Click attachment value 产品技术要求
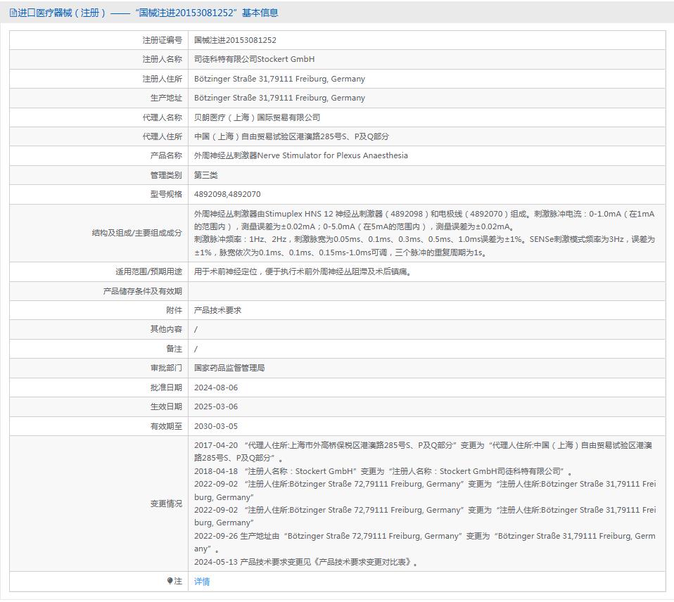The image size is (674, 602). click(217, 310)
